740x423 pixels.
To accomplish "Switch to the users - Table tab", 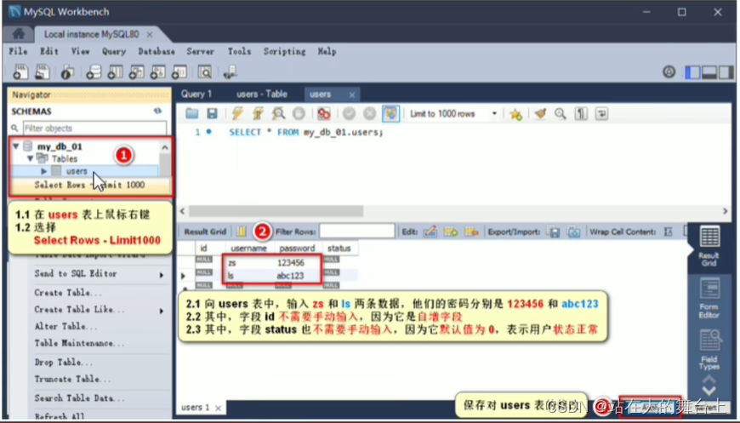I will [x=262, y=94].
